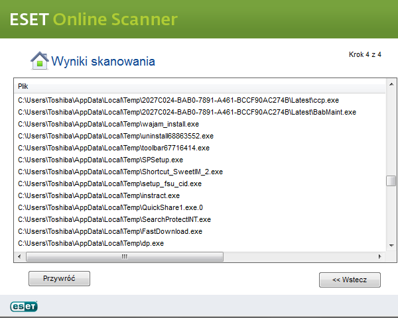Click the Plik column header
This screenshot has width=398, height=318.
click(200, 87)
